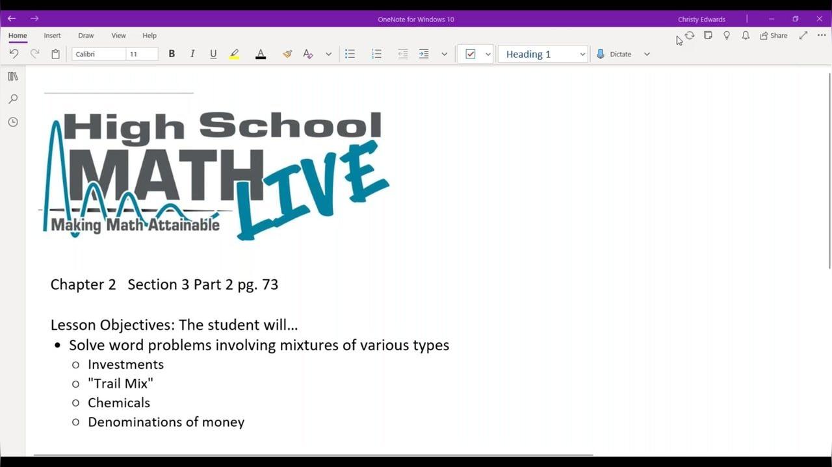Click the Redo icon
This screenshot has height=467, width=832.
coord(35,54)
